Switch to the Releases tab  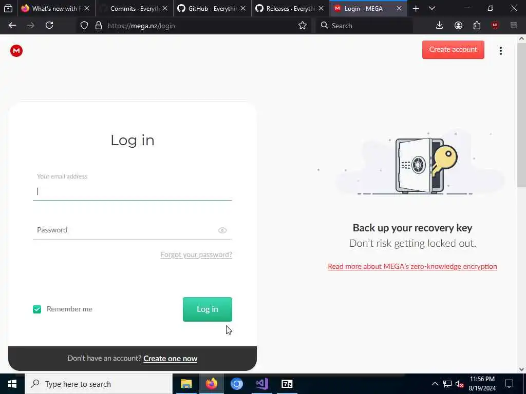[x=290, y=8]
